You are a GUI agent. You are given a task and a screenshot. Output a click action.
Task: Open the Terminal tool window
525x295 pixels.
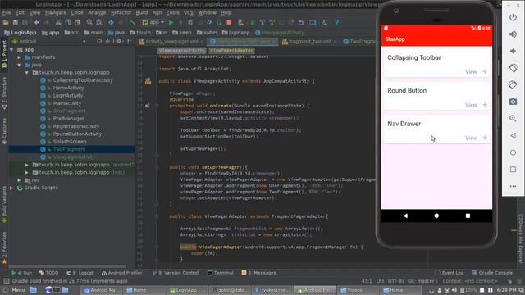[x=220, y=273]
